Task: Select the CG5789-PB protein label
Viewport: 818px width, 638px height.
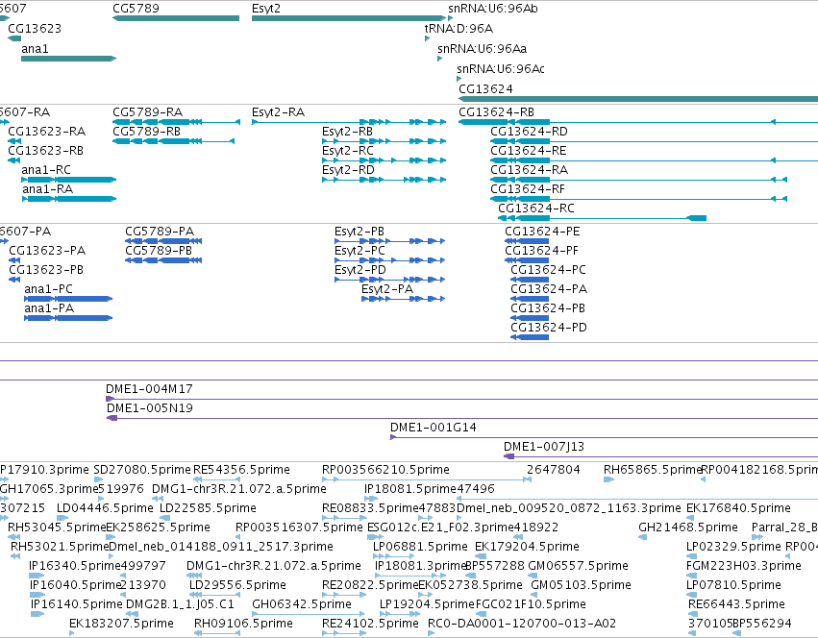Action: click(x=159, y=251)
